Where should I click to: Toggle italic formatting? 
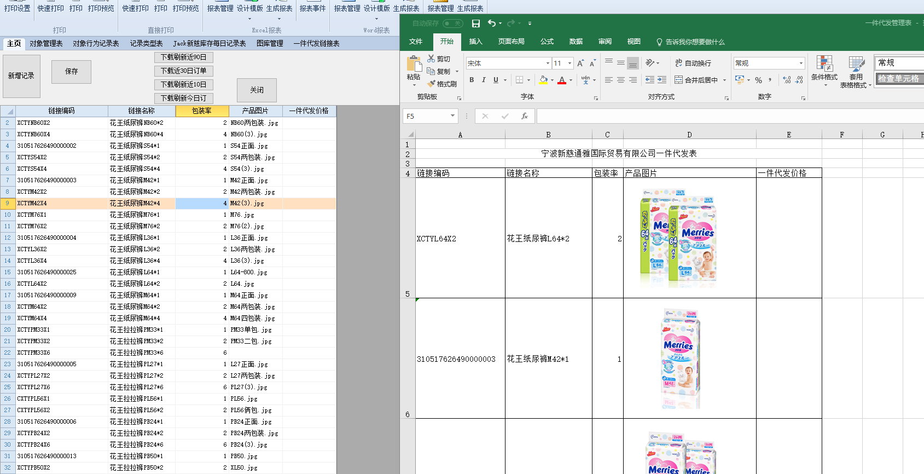click(484, 80)
